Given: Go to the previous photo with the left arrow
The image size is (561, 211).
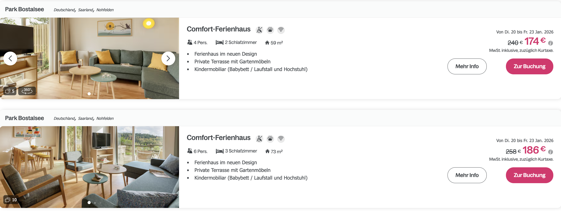Looking at the screenshot, I should coord(10,58).
